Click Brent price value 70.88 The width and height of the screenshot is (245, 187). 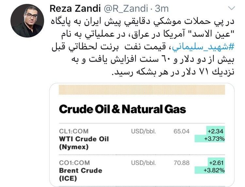[182, 163]
